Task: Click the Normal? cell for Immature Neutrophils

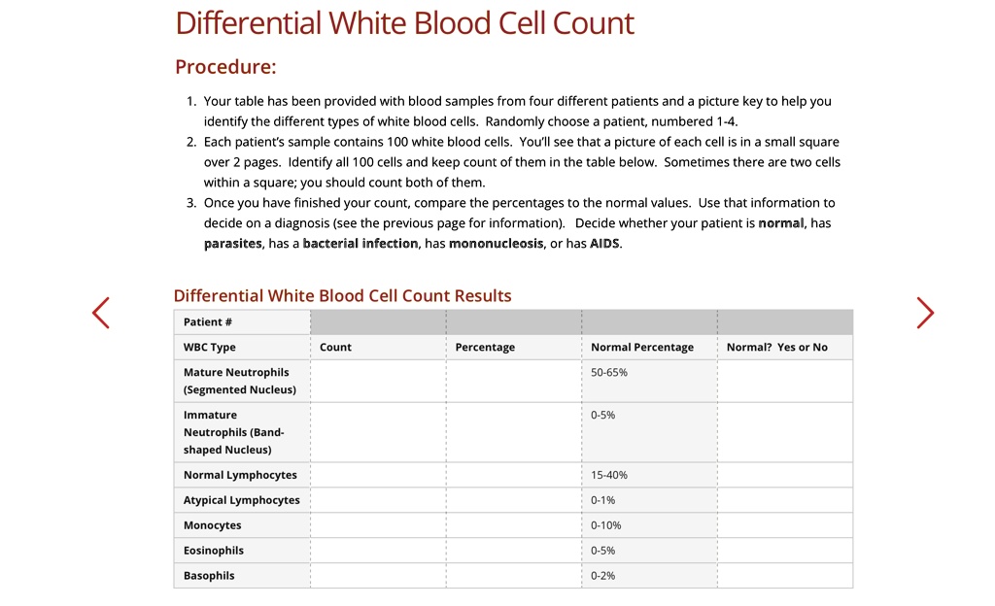Action: (784, 432)
